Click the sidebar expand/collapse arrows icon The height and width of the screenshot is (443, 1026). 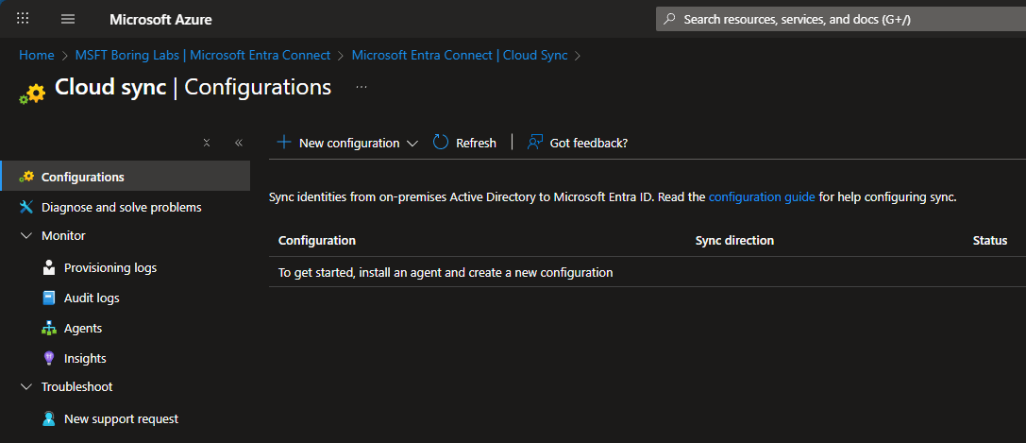[207, 143]
